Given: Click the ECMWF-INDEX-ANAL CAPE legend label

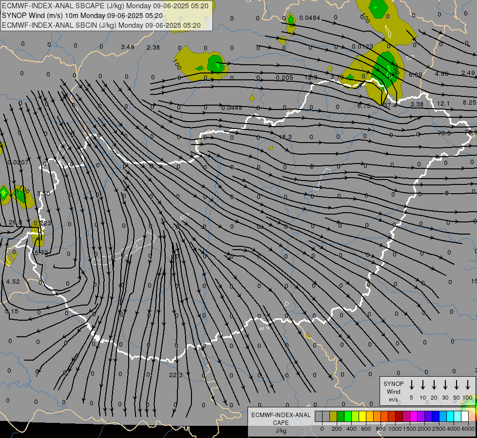Looking at the screenshot, I should [281, 419].
